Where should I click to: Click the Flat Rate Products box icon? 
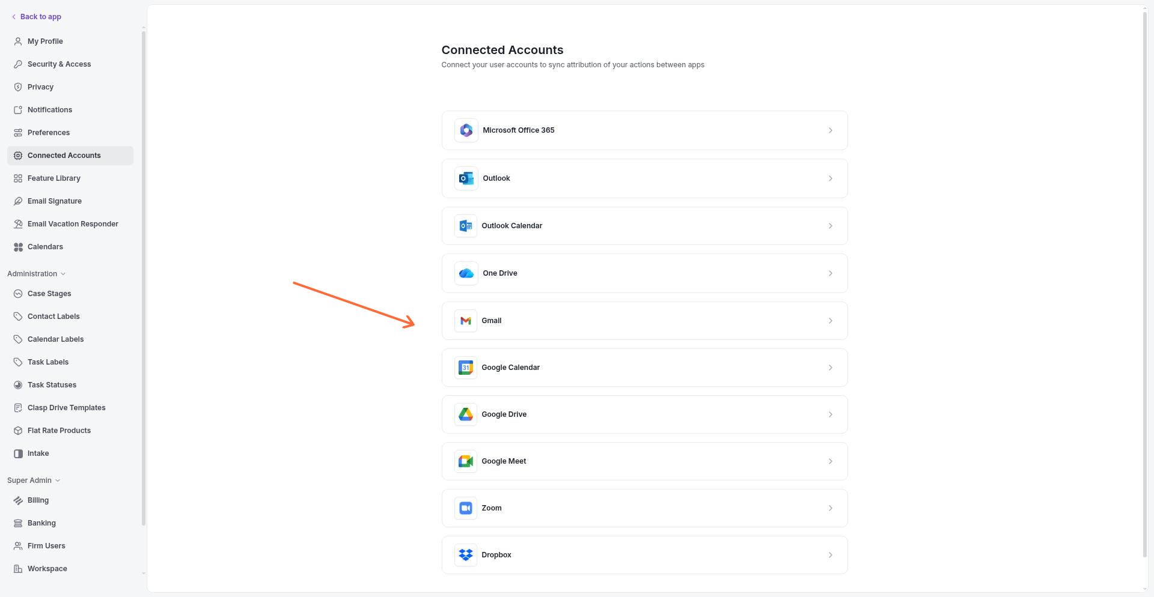(x=18, y=431)
